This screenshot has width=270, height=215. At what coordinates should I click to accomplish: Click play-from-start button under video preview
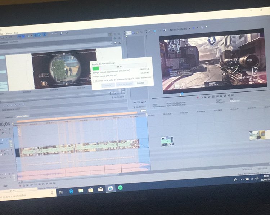[x=206, y=97]
